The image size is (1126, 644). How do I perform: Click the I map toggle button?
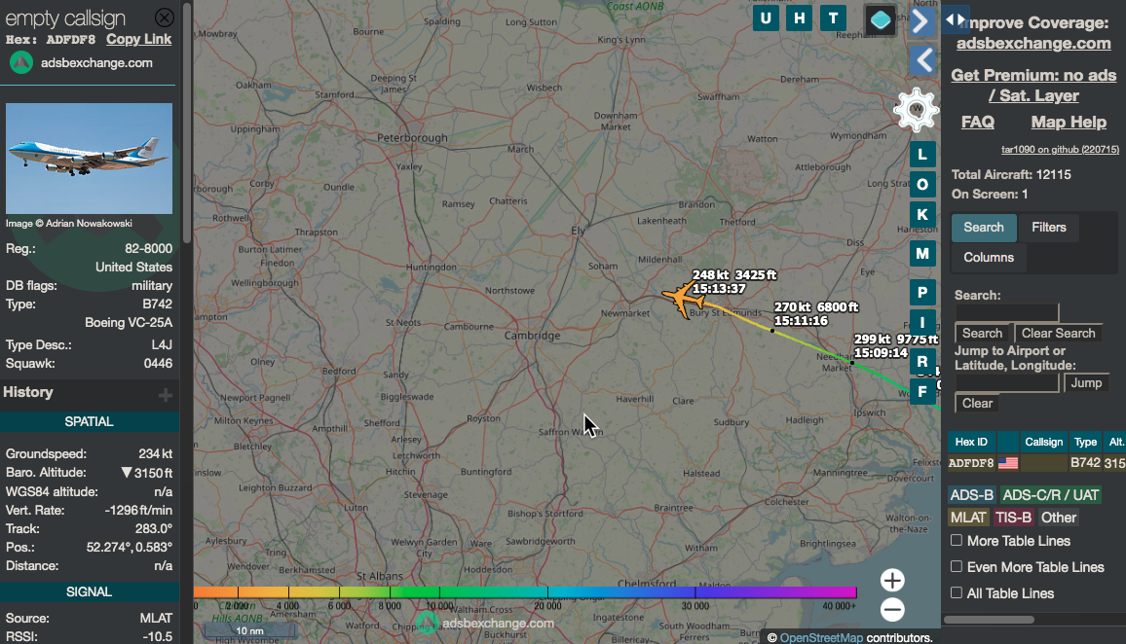click(922, 323)
